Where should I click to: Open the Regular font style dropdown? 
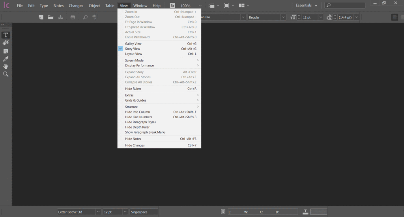tap(283, 17)
